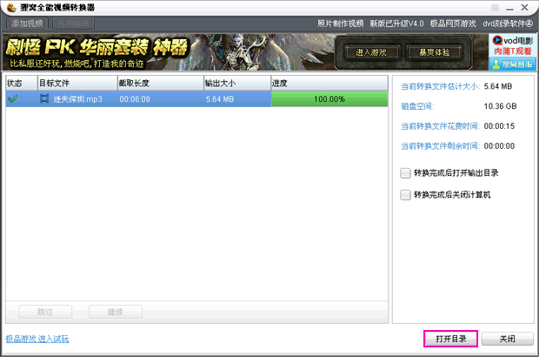This screenshot has height=357, width=539.
Task: Click the 5.64 MB output size cell
Action: click(x=220, y=99)
